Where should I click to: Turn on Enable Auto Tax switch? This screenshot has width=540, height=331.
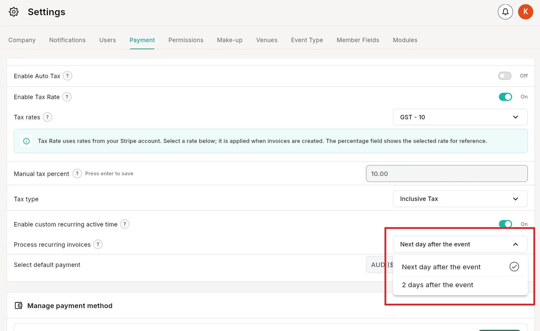[505, 76]
